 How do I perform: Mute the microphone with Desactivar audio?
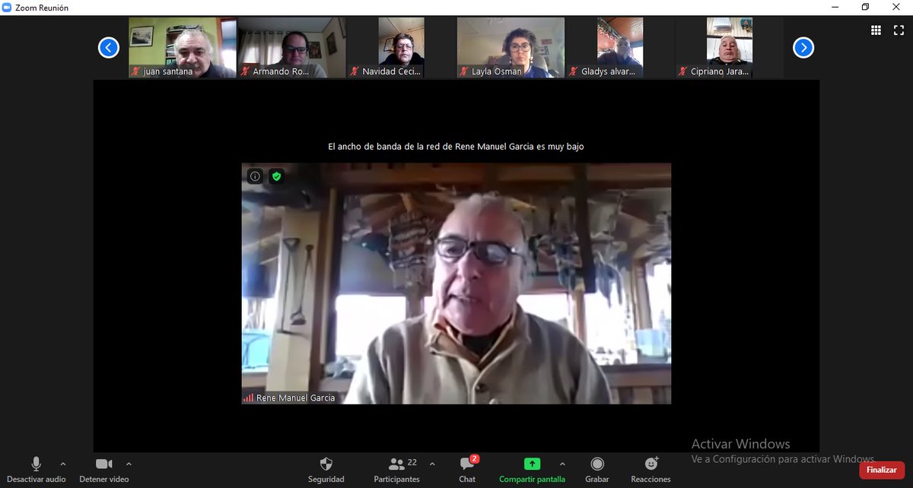click(37, 470)
